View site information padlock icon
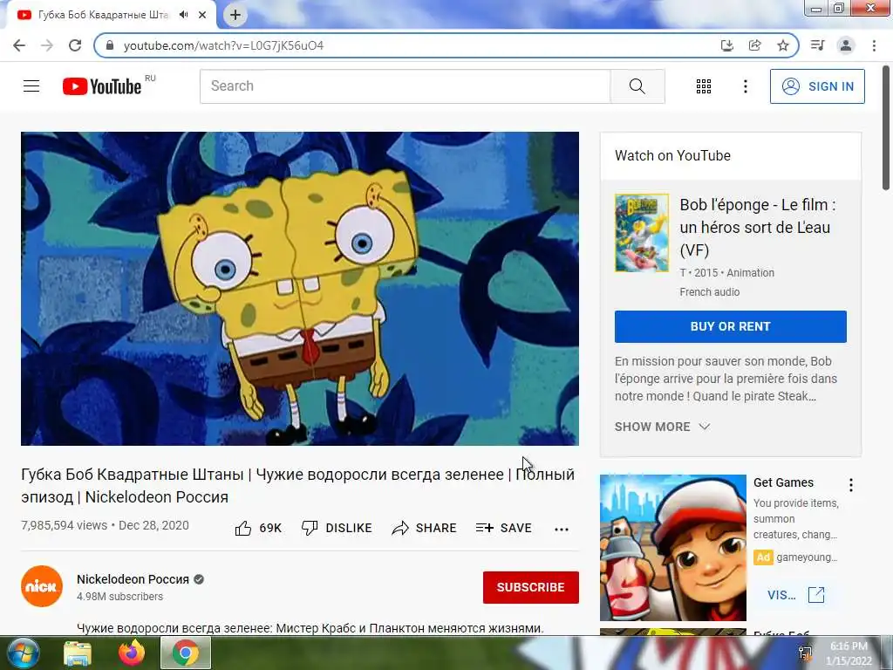Viewport: 893px width, 670px height. tap(111, 45)
